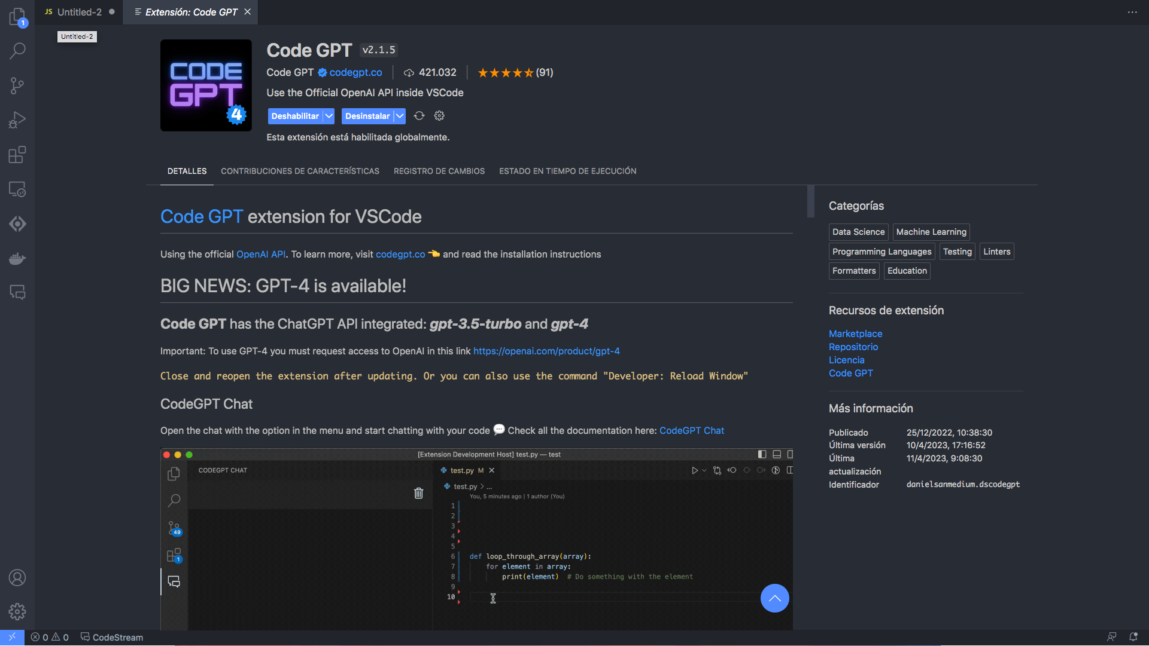
Task: Click the blue scroll-to-top arrow button
Action: [x=774, y=598]
